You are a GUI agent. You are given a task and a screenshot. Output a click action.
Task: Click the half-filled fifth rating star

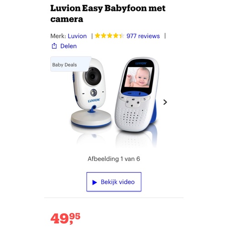tap(122, 36)
